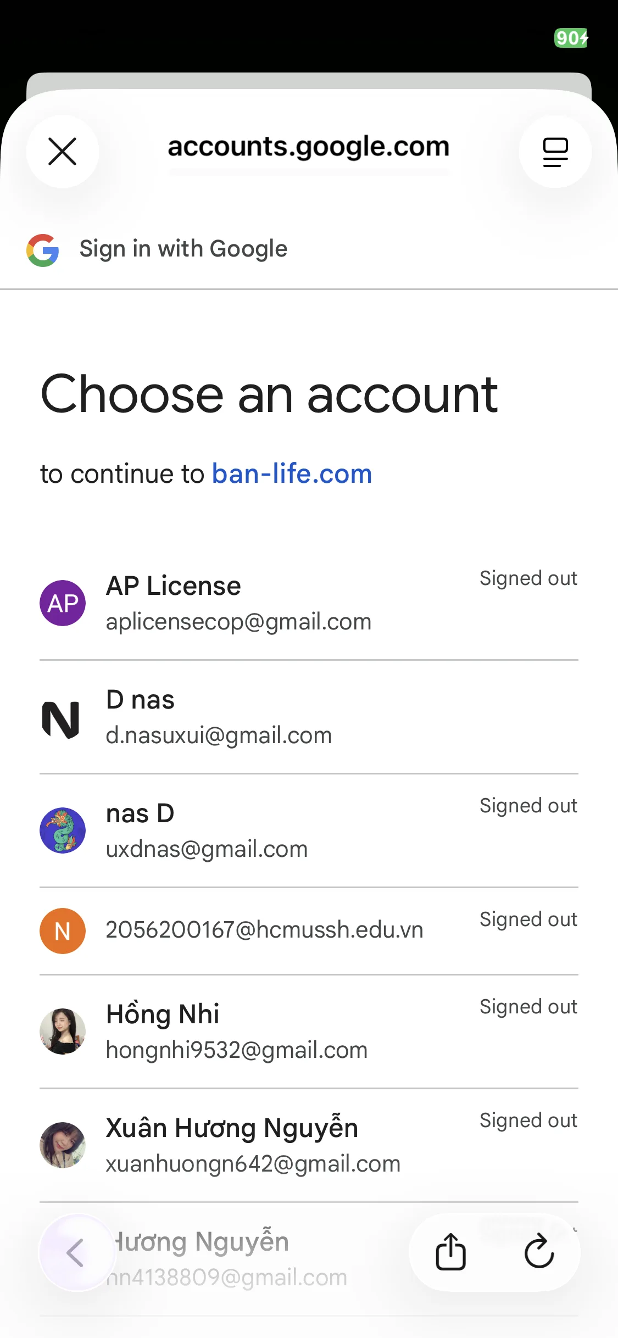The height and width of the screenshot is (1338, 618).
Task: Open the page reader options icon
Action: pos(555,152)
